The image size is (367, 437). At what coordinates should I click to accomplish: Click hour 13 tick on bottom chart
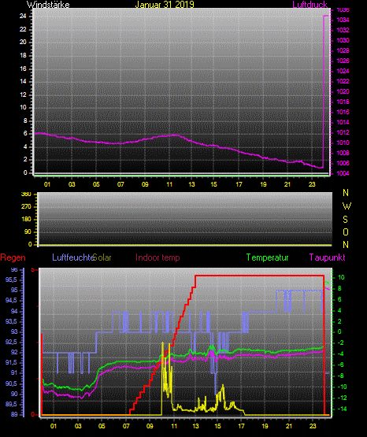click(195, 426)
